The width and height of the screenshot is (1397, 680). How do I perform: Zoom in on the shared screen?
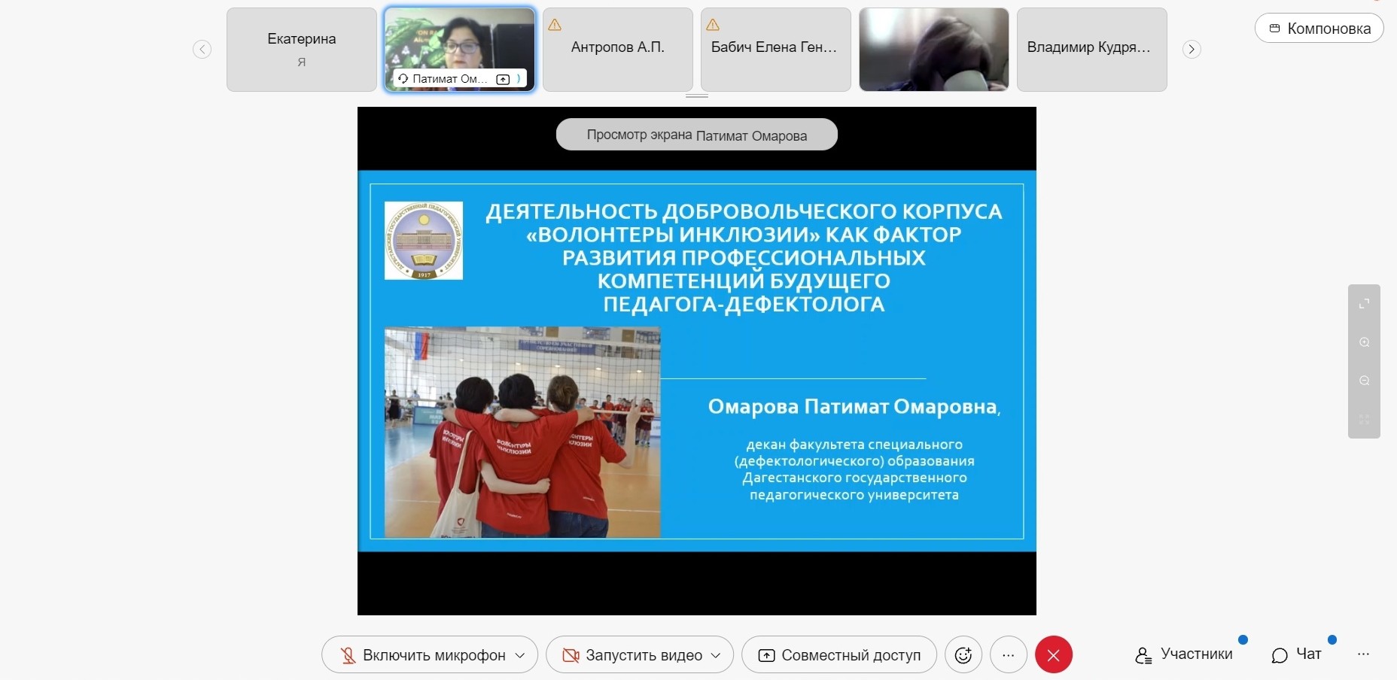click(1364, 342)
